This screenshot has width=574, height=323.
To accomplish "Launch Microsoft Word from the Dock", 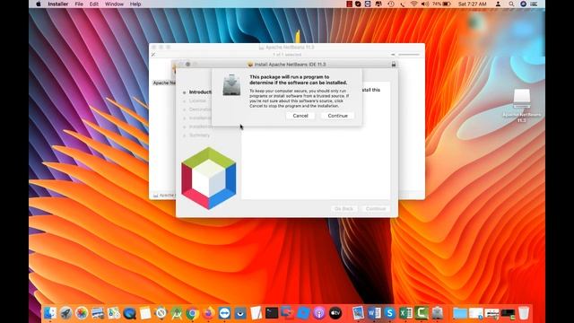I will 374,313.
